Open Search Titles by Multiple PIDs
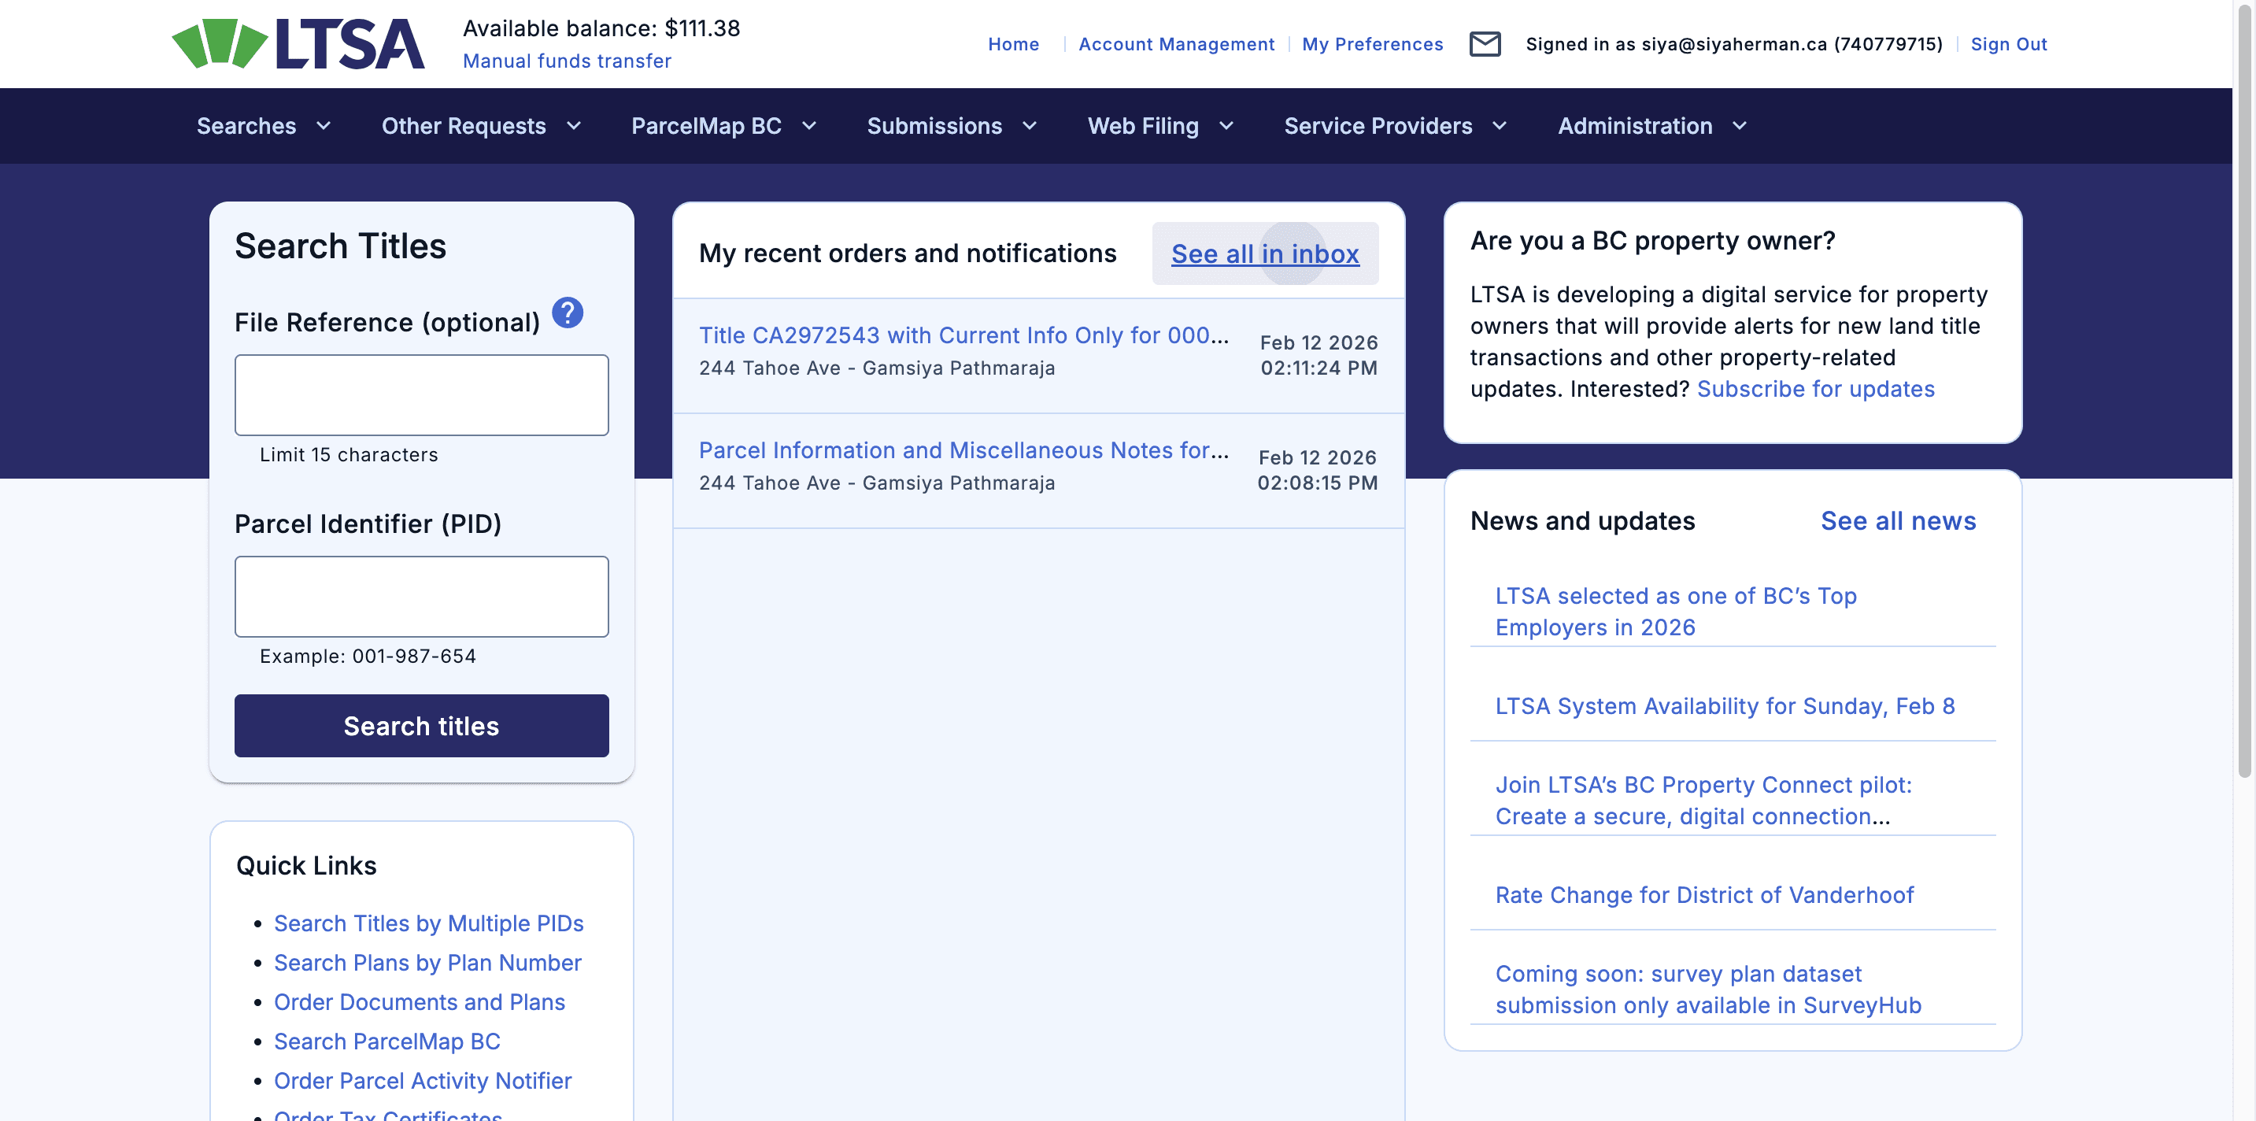The image size is (2256, 1121). coord(428,923)
